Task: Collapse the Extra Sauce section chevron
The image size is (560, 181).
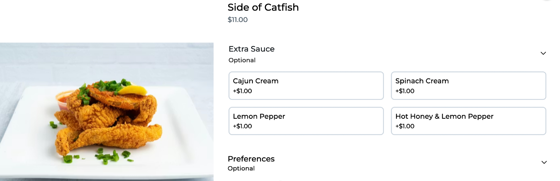Action: tap(543, 53)
